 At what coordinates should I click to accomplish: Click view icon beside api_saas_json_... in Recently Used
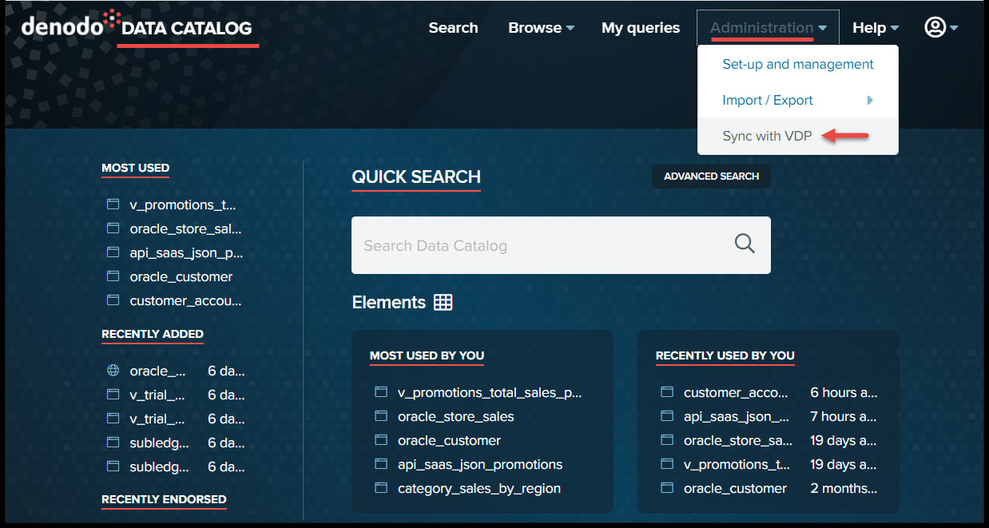[x=667, y=416]
